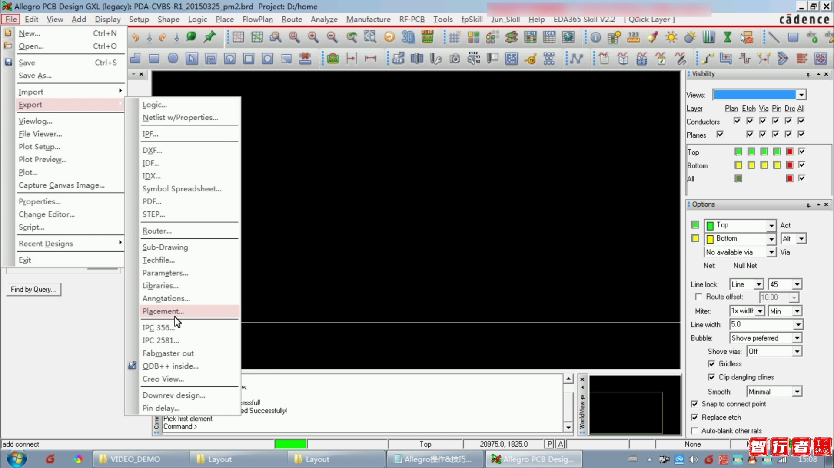Click the Zoom Out magnifier icon

coord(332,37)
